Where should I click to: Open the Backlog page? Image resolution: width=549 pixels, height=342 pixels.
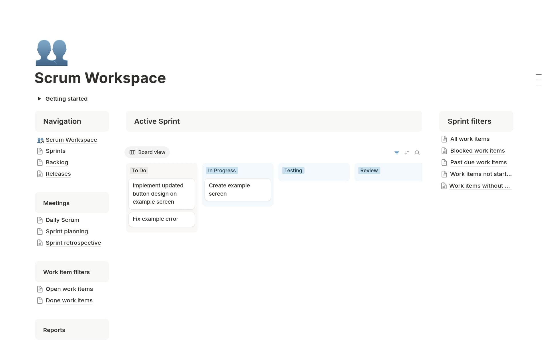pyautogui.click(x=57, y=162)
